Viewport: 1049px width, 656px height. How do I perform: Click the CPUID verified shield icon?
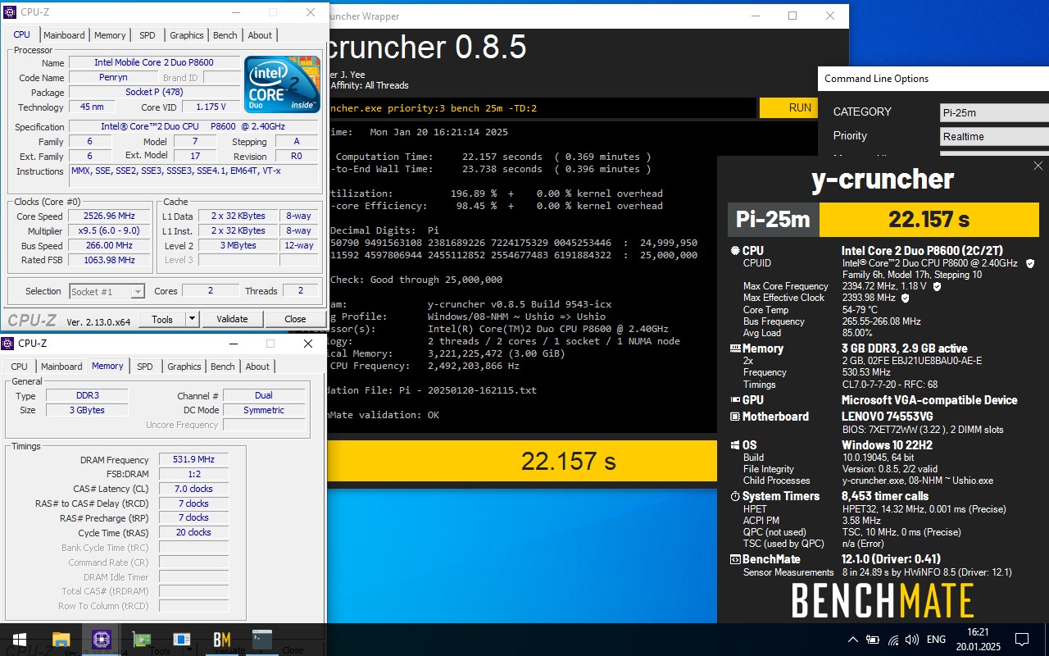1030,263
